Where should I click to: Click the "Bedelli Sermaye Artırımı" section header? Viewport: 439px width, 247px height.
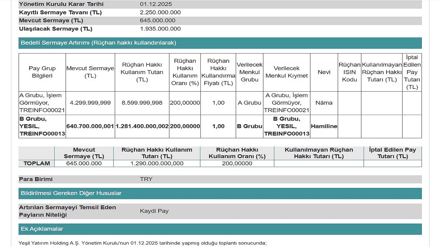[98, 43]
